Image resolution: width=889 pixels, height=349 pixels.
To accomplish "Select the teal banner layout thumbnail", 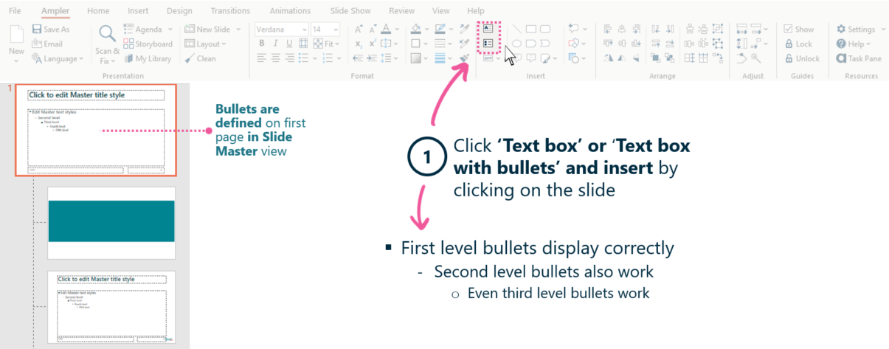I will 111,222.
